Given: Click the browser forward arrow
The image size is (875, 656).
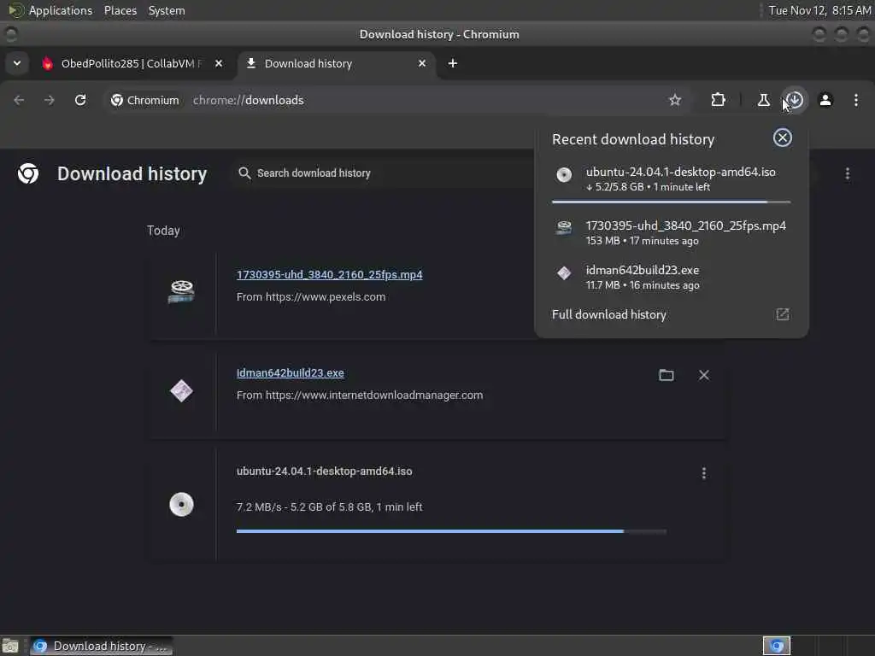Looking at the screenshot, I should pyautogui.click(x=49, y=101).
